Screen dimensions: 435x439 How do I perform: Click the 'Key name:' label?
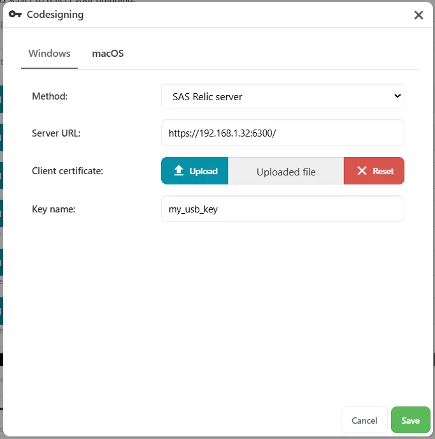53,209
